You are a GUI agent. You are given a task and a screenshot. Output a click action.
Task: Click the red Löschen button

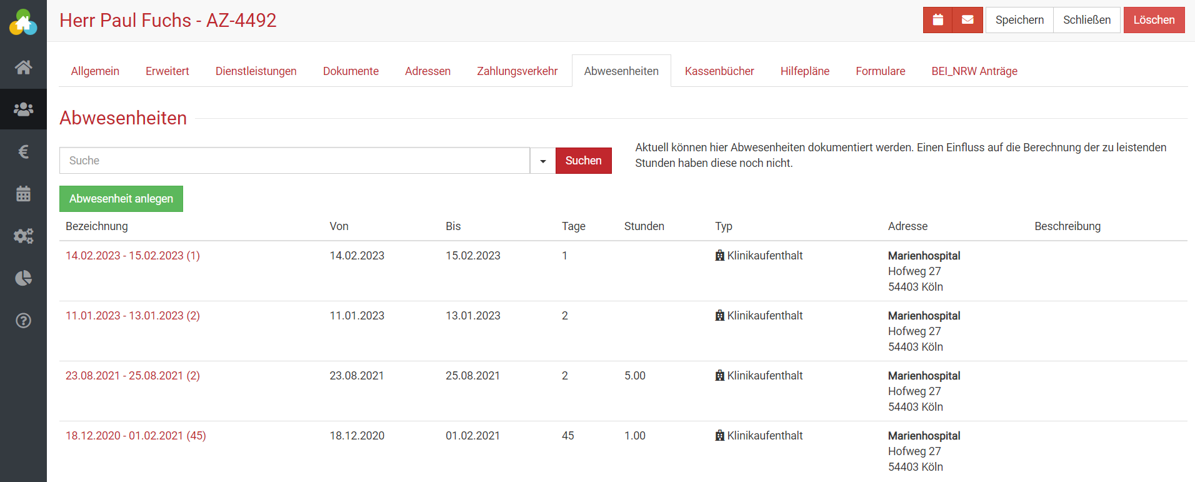pyautogui.click(x=1154, y=20)
